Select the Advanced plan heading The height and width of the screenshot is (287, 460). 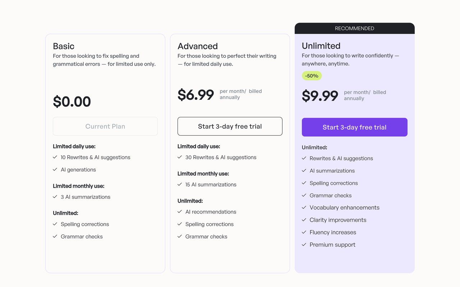click(198, 46)
